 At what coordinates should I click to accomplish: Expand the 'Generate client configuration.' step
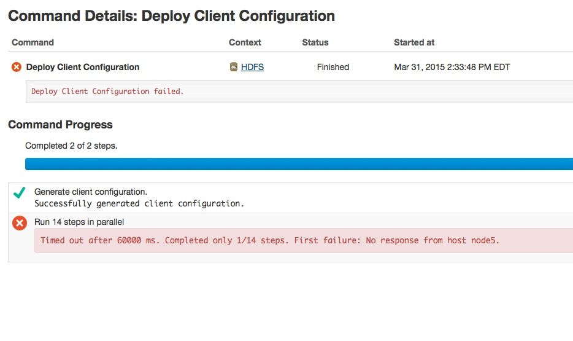[91, 192]
